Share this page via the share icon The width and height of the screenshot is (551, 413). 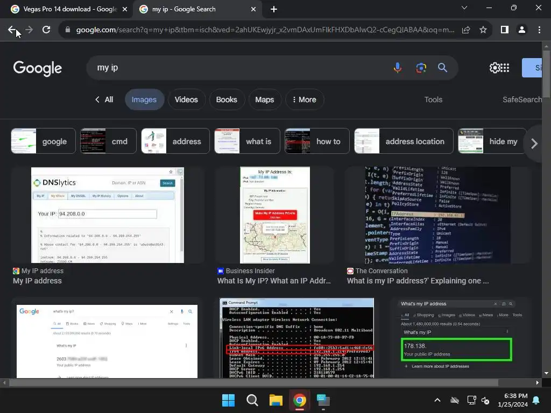[466, 30]
